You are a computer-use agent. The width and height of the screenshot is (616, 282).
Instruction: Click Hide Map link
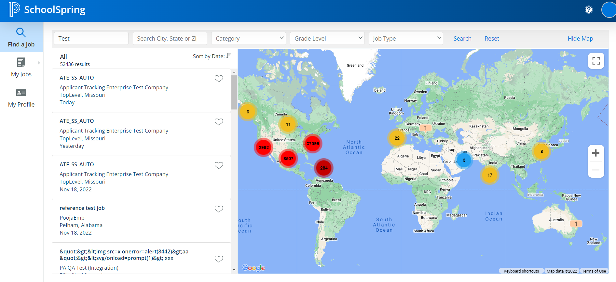580,38
